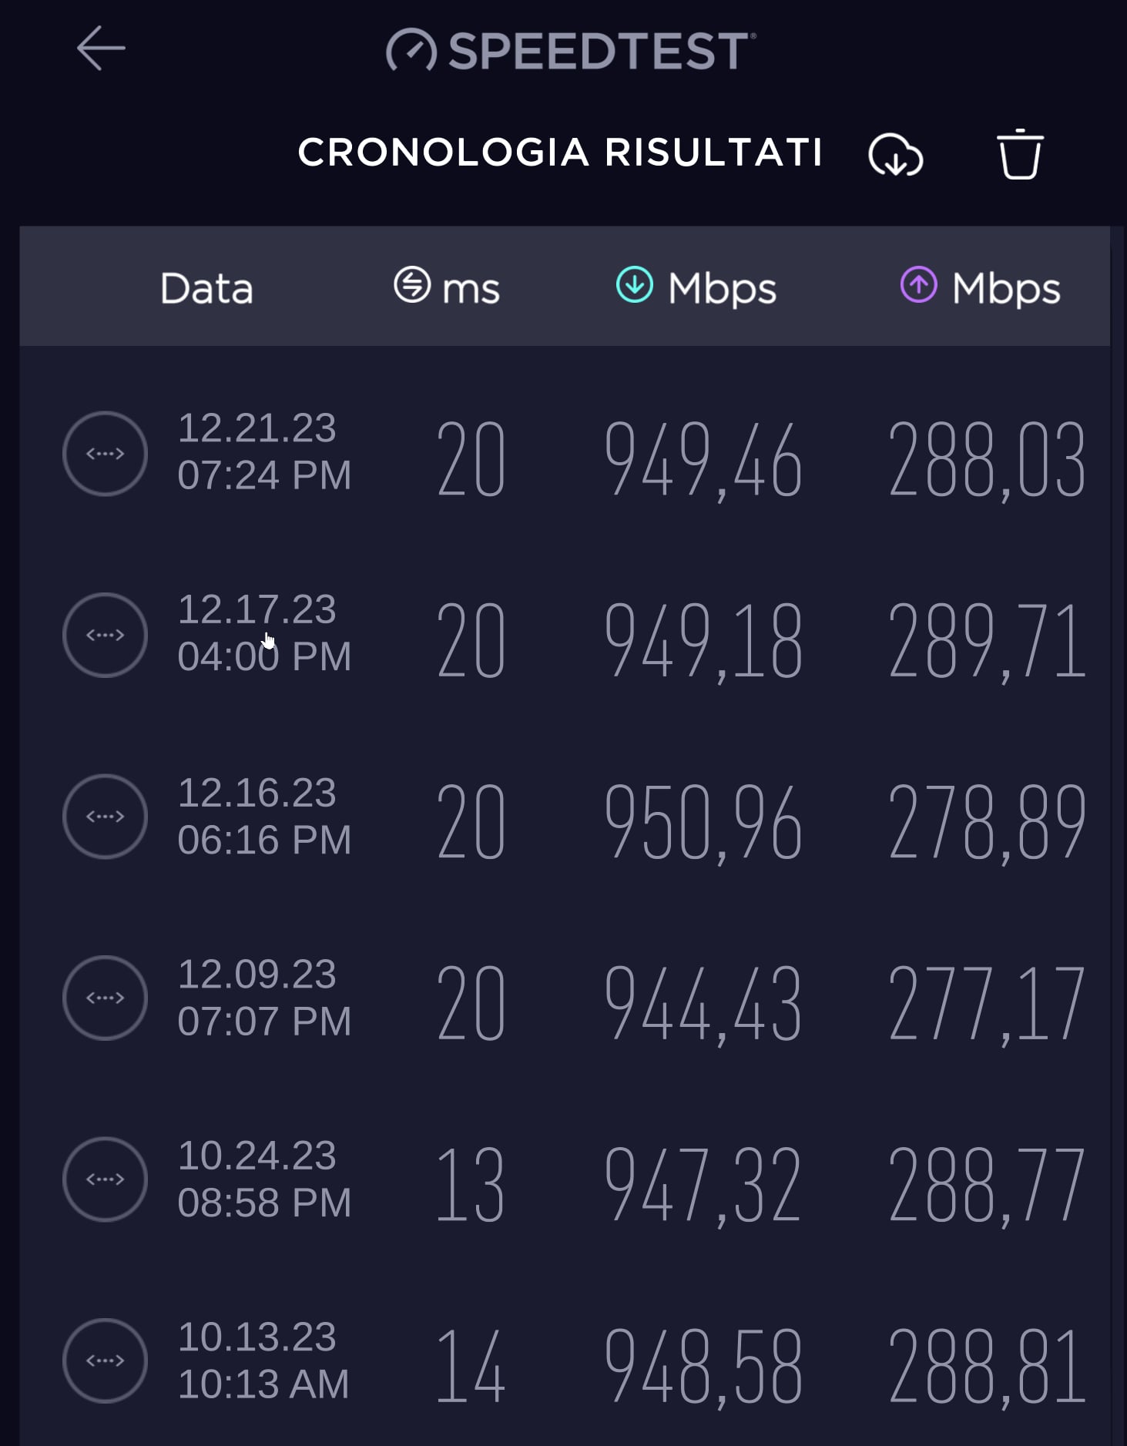
Task: Delete history with the trash icon
Action: point(1020,155)
